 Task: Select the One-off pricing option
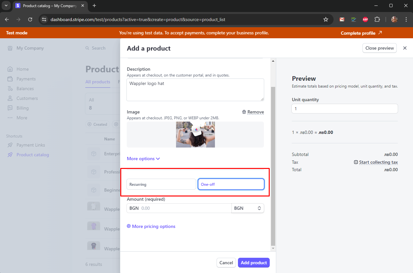(x=231, y=184)
